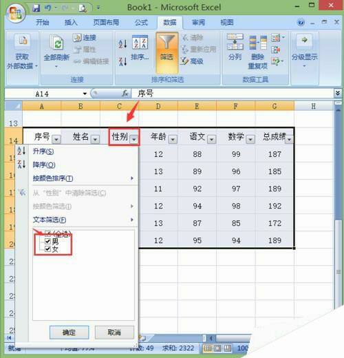Sort Z to A descending in ribbon
Screen dimensions: 344x358
click(x=122, y=61)
